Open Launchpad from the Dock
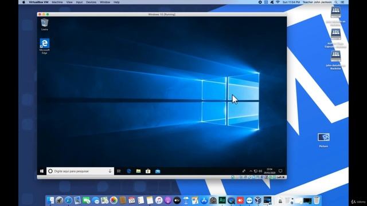 (x=59, y=200)
